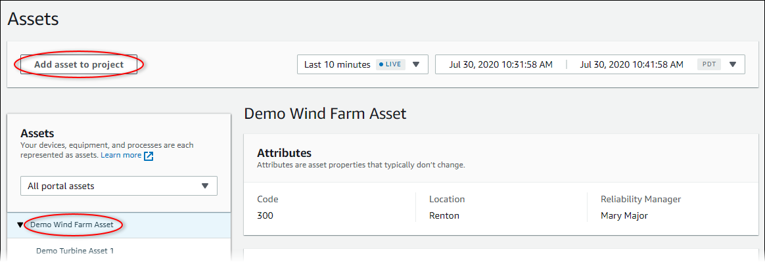Open the date range picker showing Jul 30, 2020

pos(590,64)
